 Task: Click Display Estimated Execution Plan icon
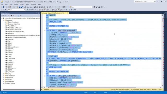[x=40, y=10]
